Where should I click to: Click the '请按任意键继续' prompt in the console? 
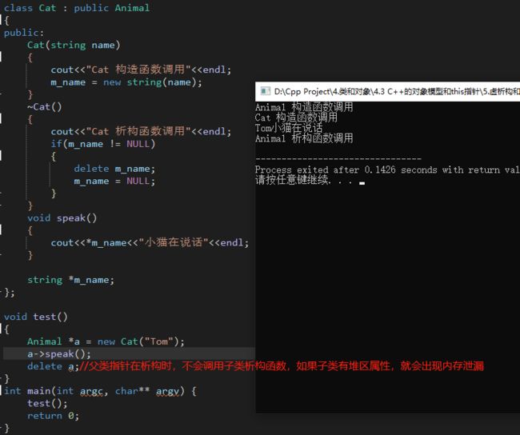pyautogui.click(x=293, y=180)
